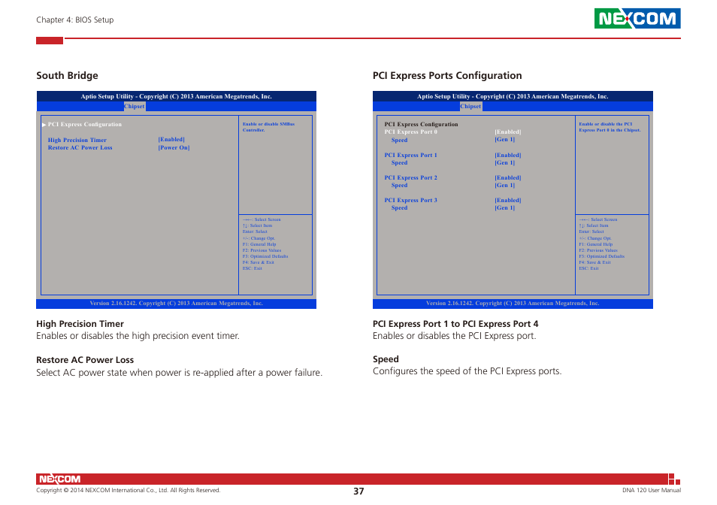
Task: Change the [Gen 1] speed for Port 2
Action: pyautogui.click(x=505, y=185)
